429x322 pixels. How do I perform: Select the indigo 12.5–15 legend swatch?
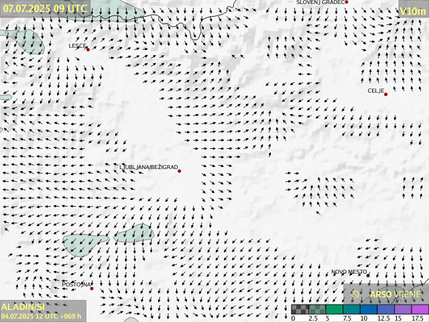(x=386, y=309)
